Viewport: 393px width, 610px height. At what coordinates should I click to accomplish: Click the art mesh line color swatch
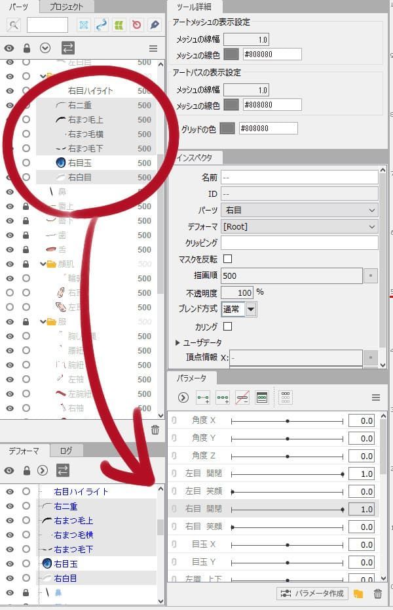point(231,54)
